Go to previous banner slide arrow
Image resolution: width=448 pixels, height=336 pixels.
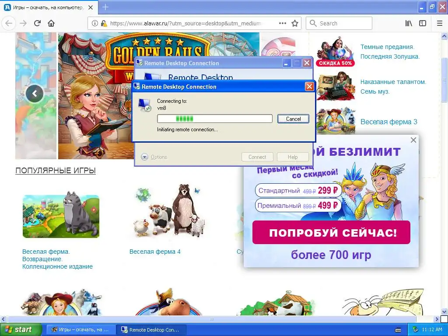pos(35,94)
